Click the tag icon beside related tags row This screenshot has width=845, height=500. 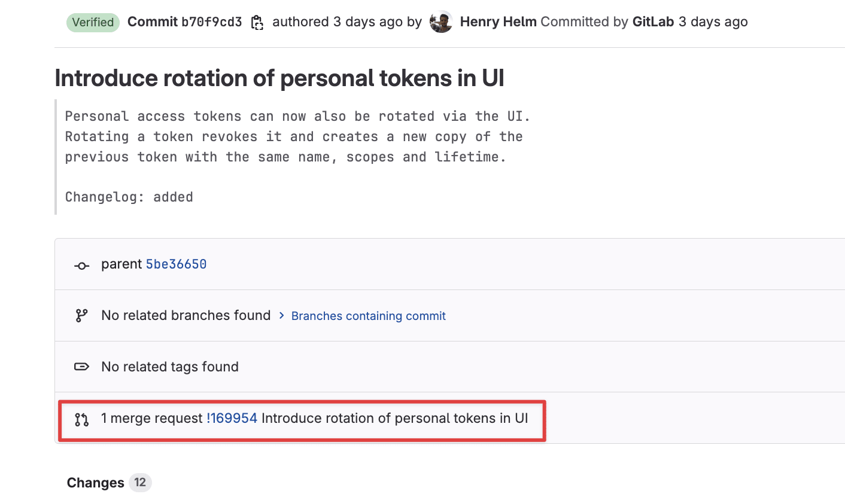tap(81, 367)
